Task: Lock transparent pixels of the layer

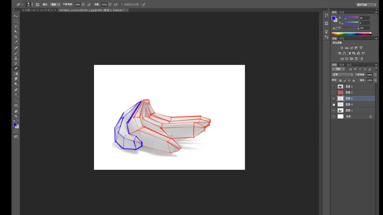Action: (x=341, y=80)
